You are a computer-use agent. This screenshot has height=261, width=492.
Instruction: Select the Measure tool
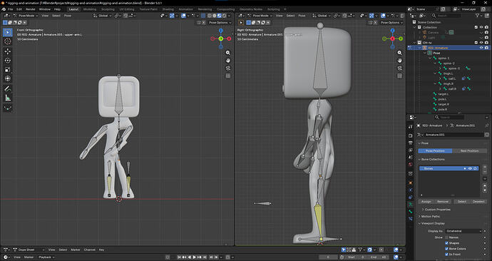8,98
